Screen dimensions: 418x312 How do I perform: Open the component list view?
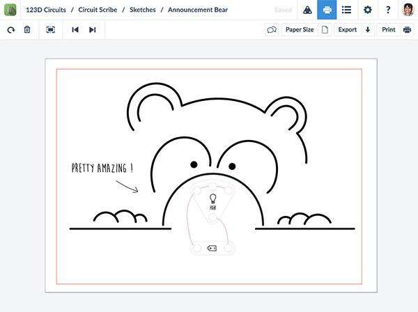(x=346, y=10)
